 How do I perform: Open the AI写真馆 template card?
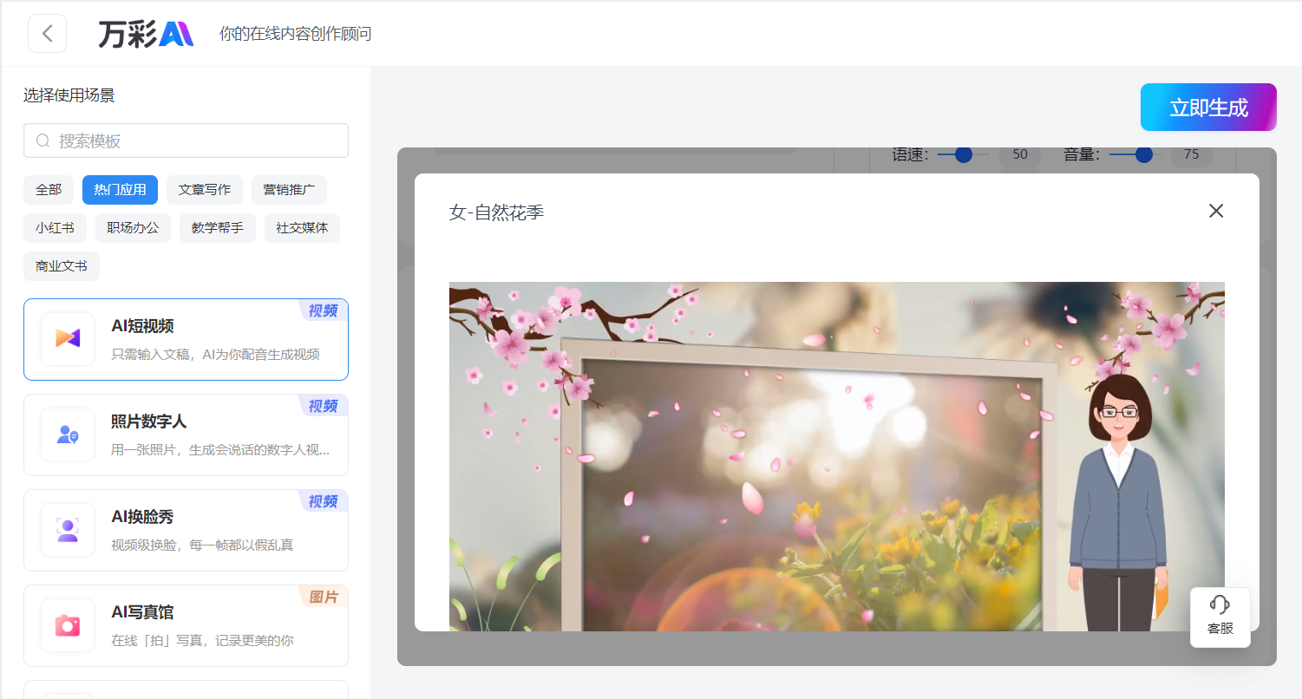point(186,625)
